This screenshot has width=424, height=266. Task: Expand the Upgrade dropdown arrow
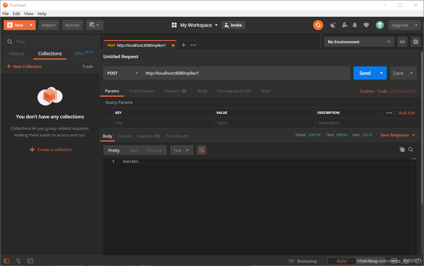[x=416, y=25]
